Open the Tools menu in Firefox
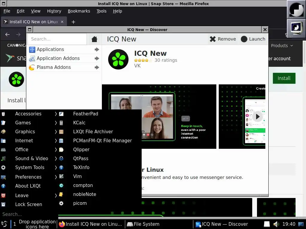 102,11
